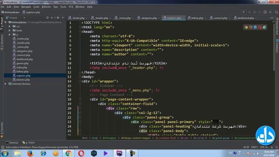Open the run configuration dropdown

244,12
